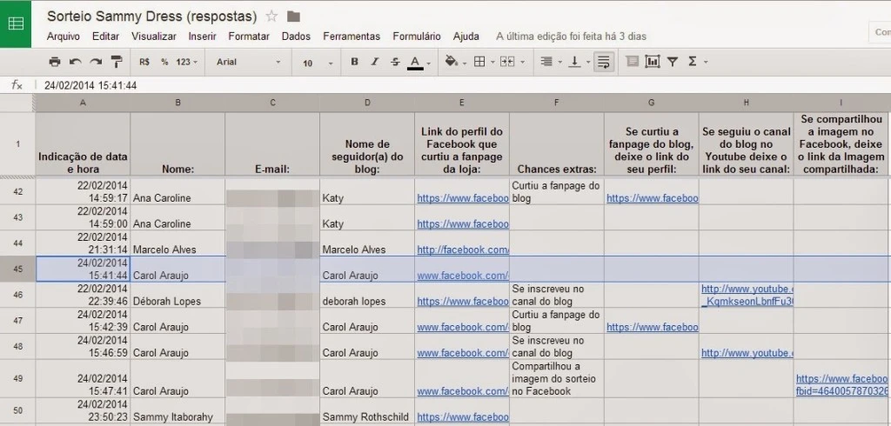This screenshot has height=426, width=891.
Task: Click the formula bar showing 24/02/2014 15:41:44
Action: (461, 85)
